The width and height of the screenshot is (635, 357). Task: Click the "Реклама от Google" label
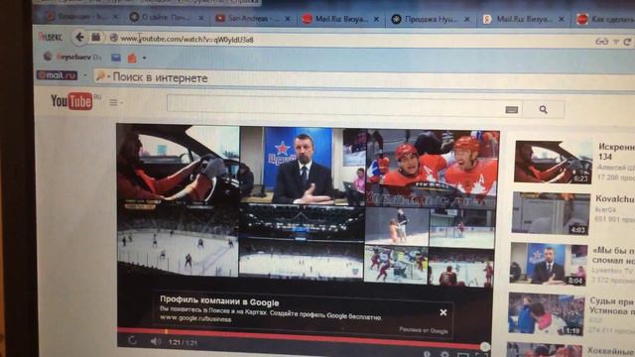point(424,330)
